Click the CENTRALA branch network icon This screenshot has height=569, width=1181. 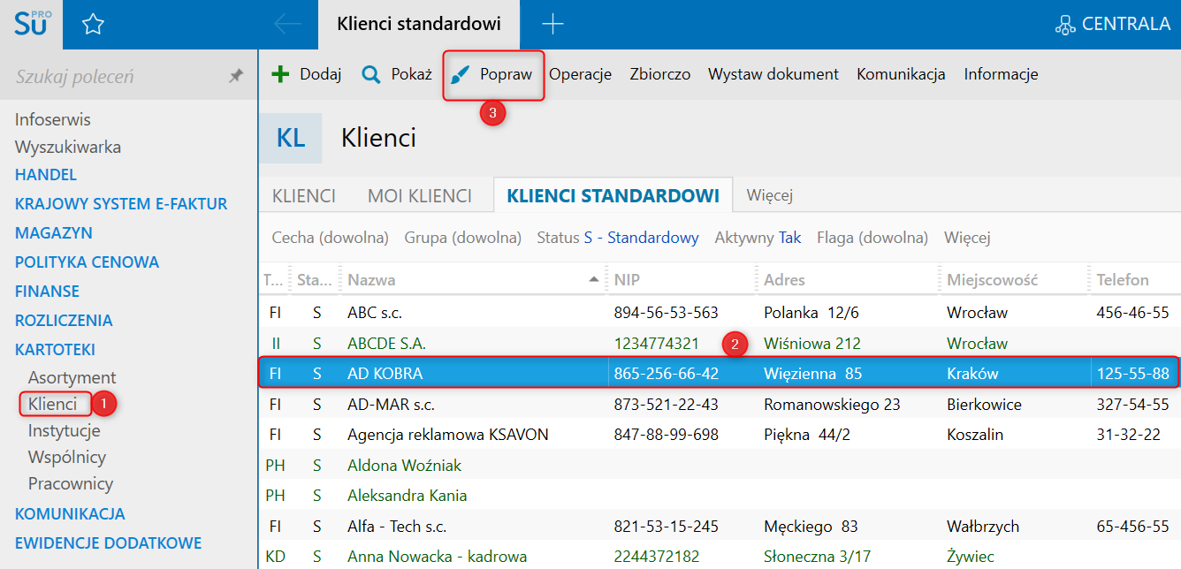pyautogui.click(x=1066, y=25)
